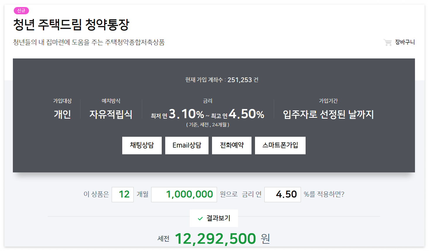The width and height of the screenshot is (429, 251).
Task: Click 결과보기 to calculate the result
Action: click(x=214, y=218)
